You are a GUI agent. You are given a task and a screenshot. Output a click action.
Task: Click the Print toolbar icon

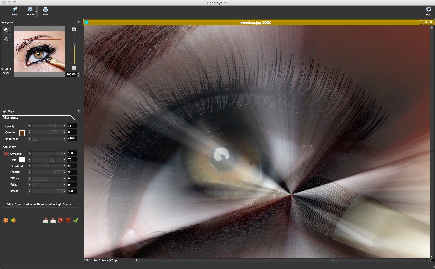(x=45, y=11)
